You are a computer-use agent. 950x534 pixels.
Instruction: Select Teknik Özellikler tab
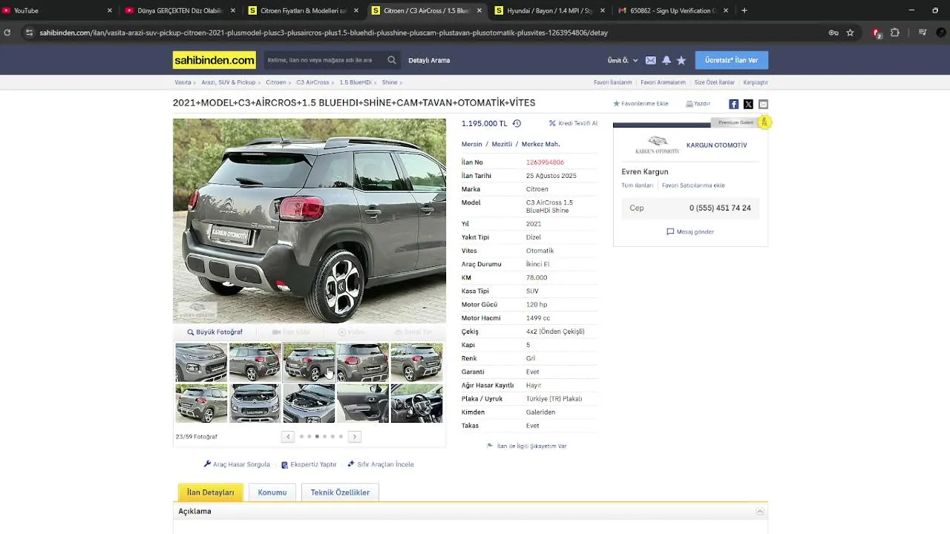(x=340, y=492)
